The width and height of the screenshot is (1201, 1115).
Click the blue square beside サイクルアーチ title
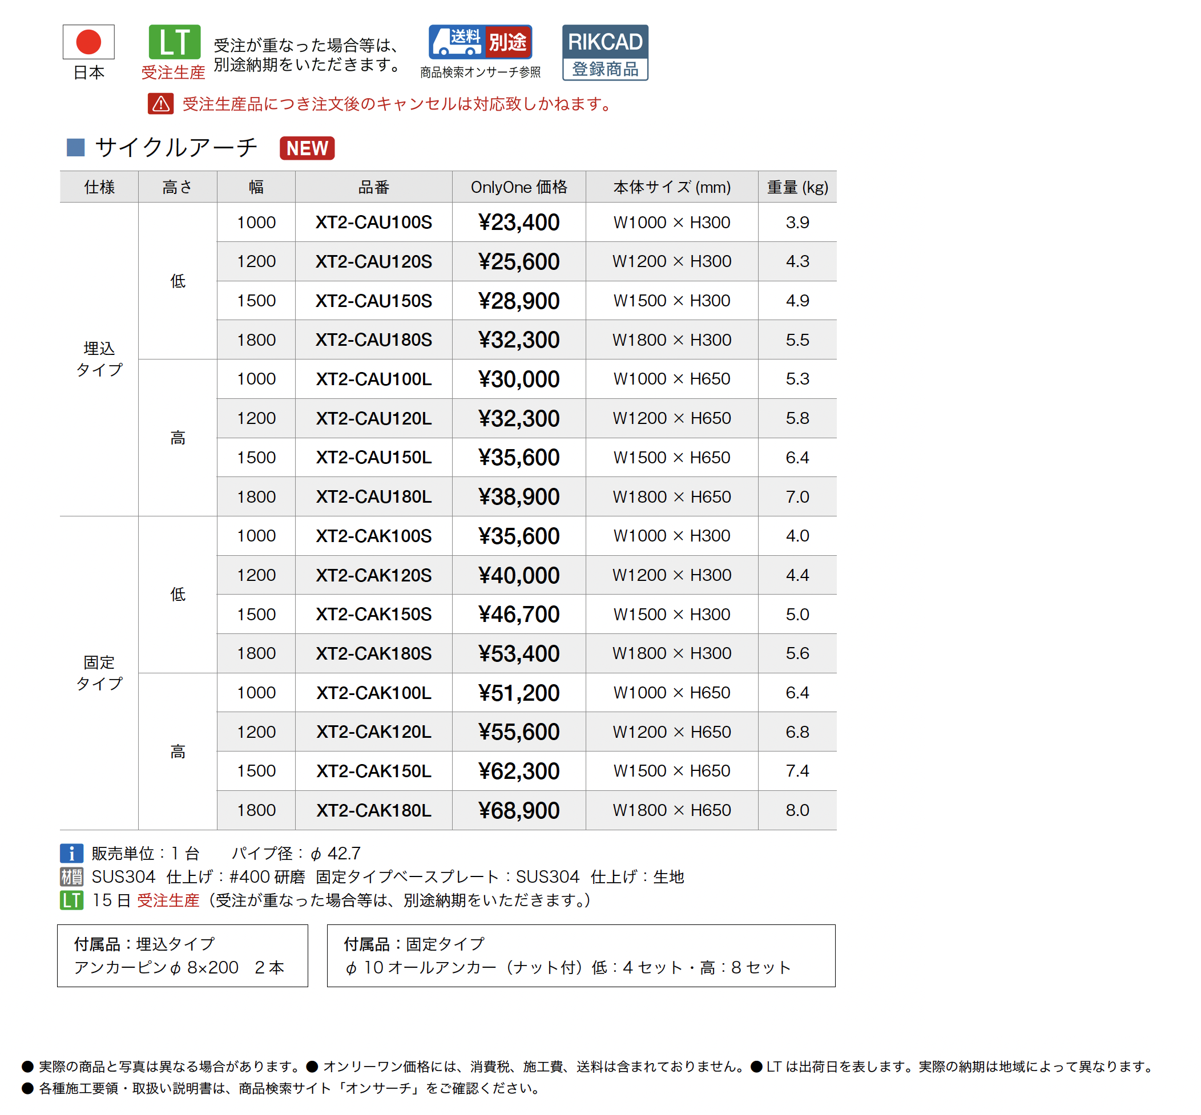click(75, 147)
